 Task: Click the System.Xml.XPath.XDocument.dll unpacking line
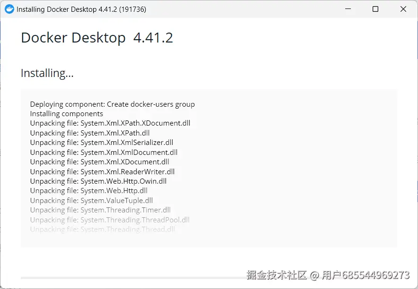(x=110, y=123)
